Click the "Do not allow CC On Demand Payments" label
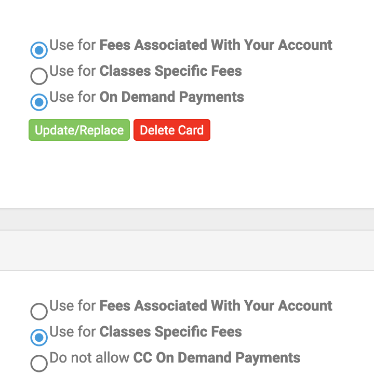 175,358
